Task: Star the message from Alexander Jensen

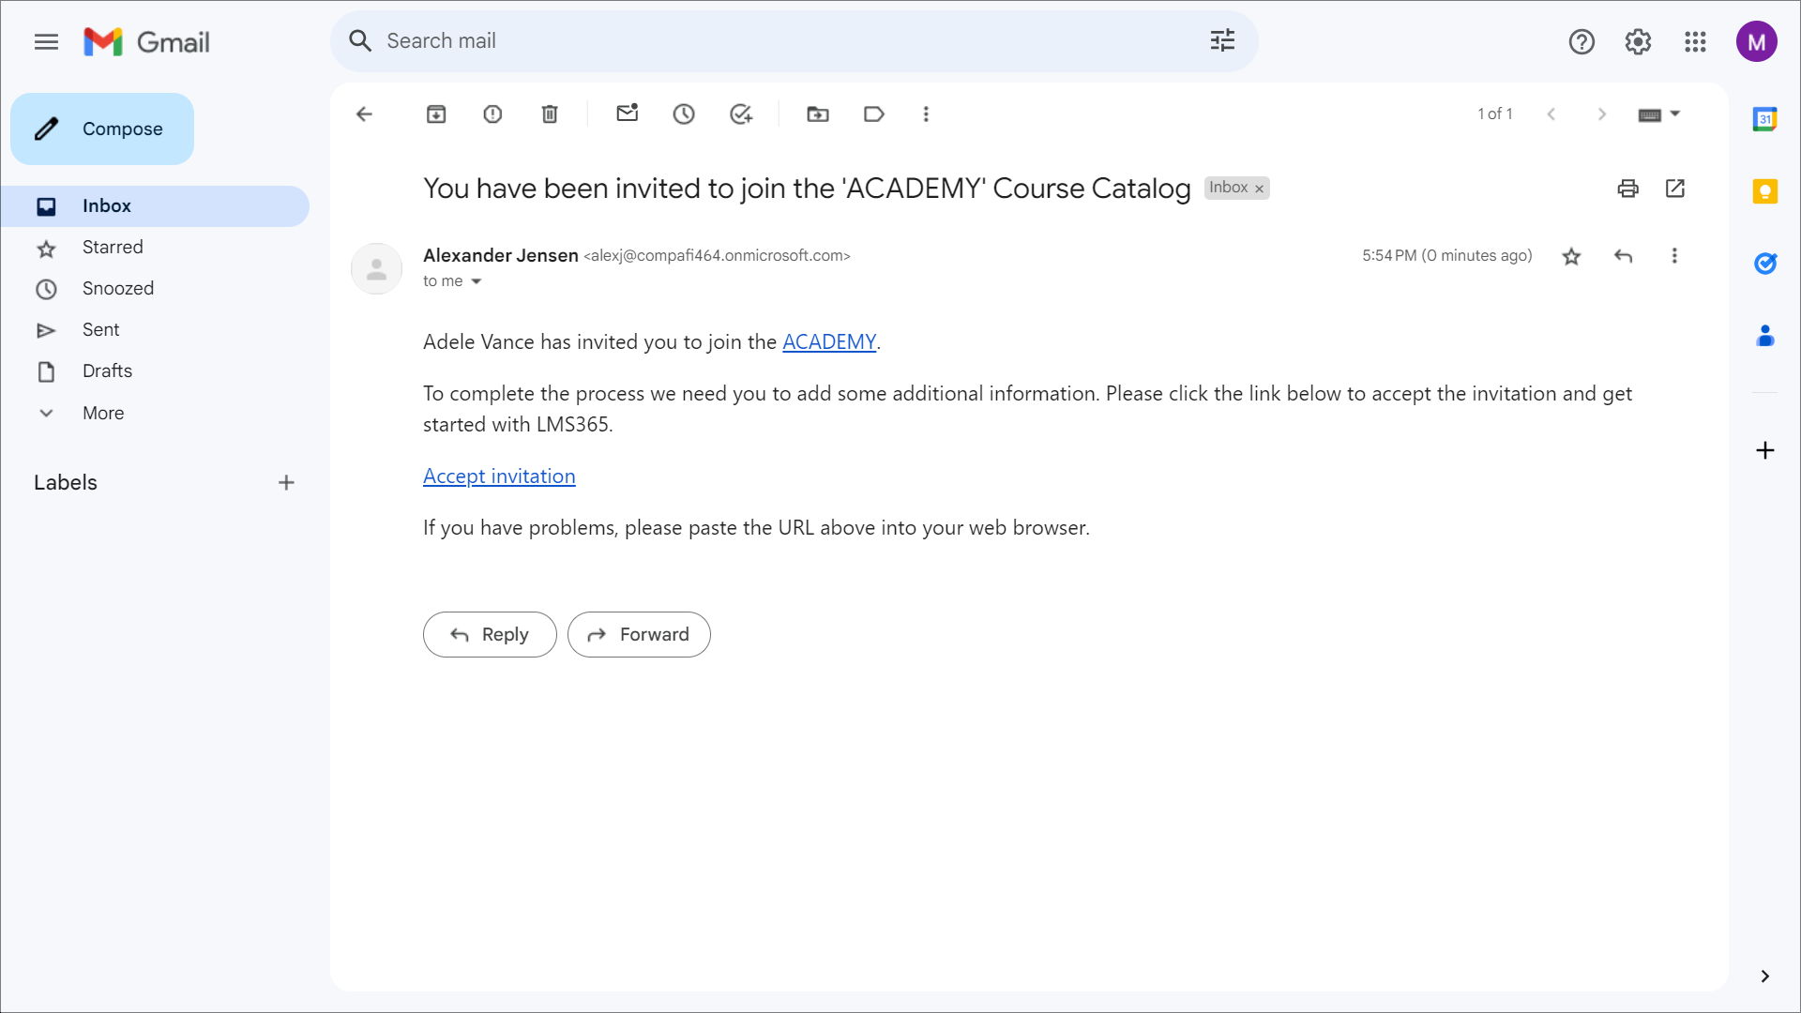Action: (1571, 256)
